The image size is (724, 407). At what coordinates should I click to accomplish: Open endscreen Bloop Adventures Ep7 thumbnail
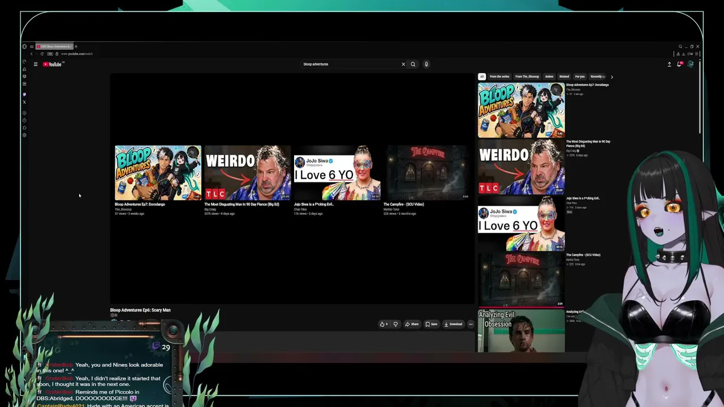pyautogui.click(x=158, y=173)
